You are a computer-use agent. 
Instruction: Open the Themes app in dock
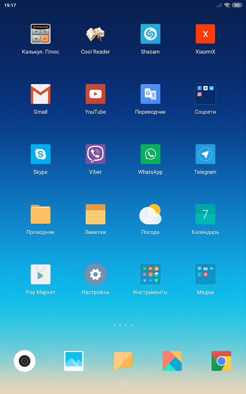coord(172,361)
